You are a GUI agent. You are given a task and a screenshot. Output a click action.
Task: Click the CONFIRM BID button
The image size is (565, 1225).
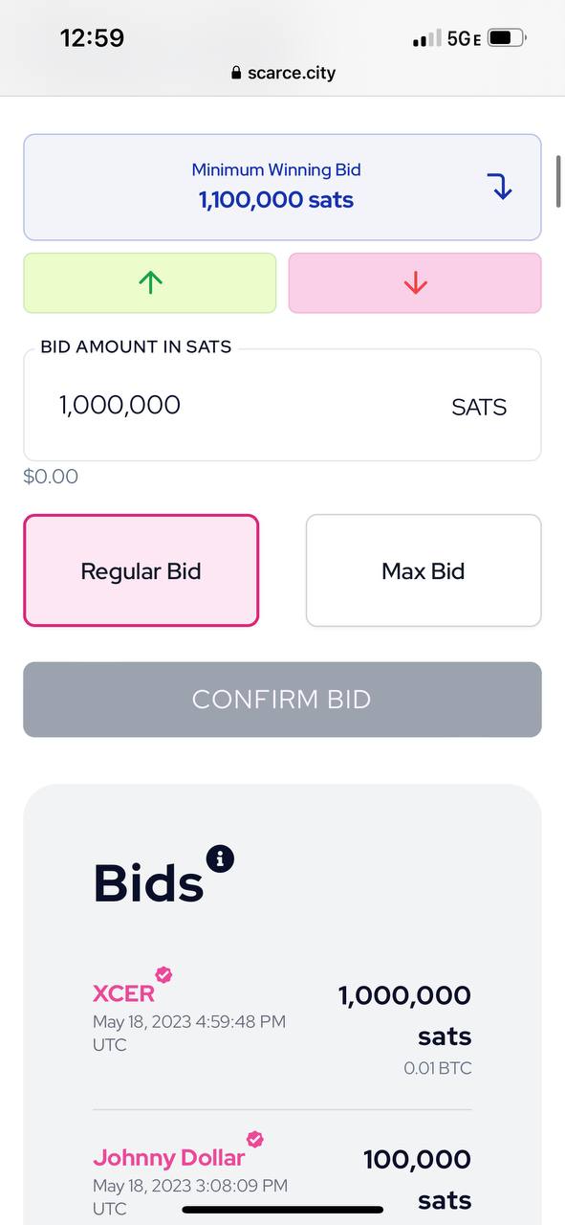(282, 700)
